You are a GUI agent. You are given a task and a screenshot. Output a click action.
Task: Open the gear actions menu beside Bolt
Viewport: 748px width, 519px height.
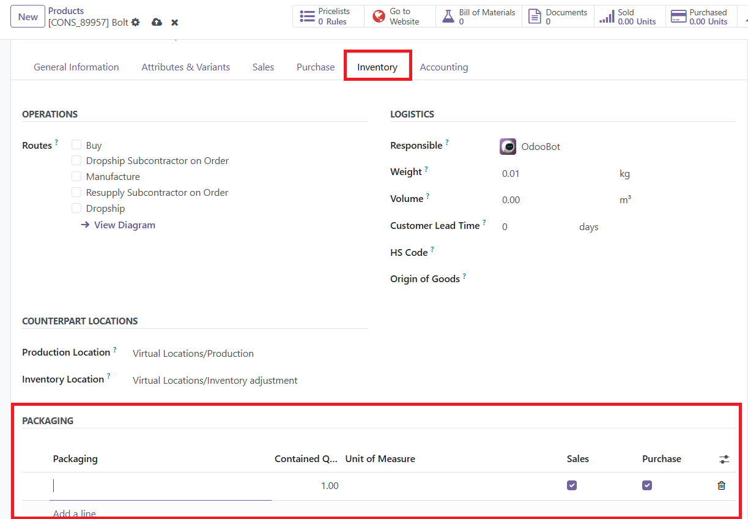136,22
